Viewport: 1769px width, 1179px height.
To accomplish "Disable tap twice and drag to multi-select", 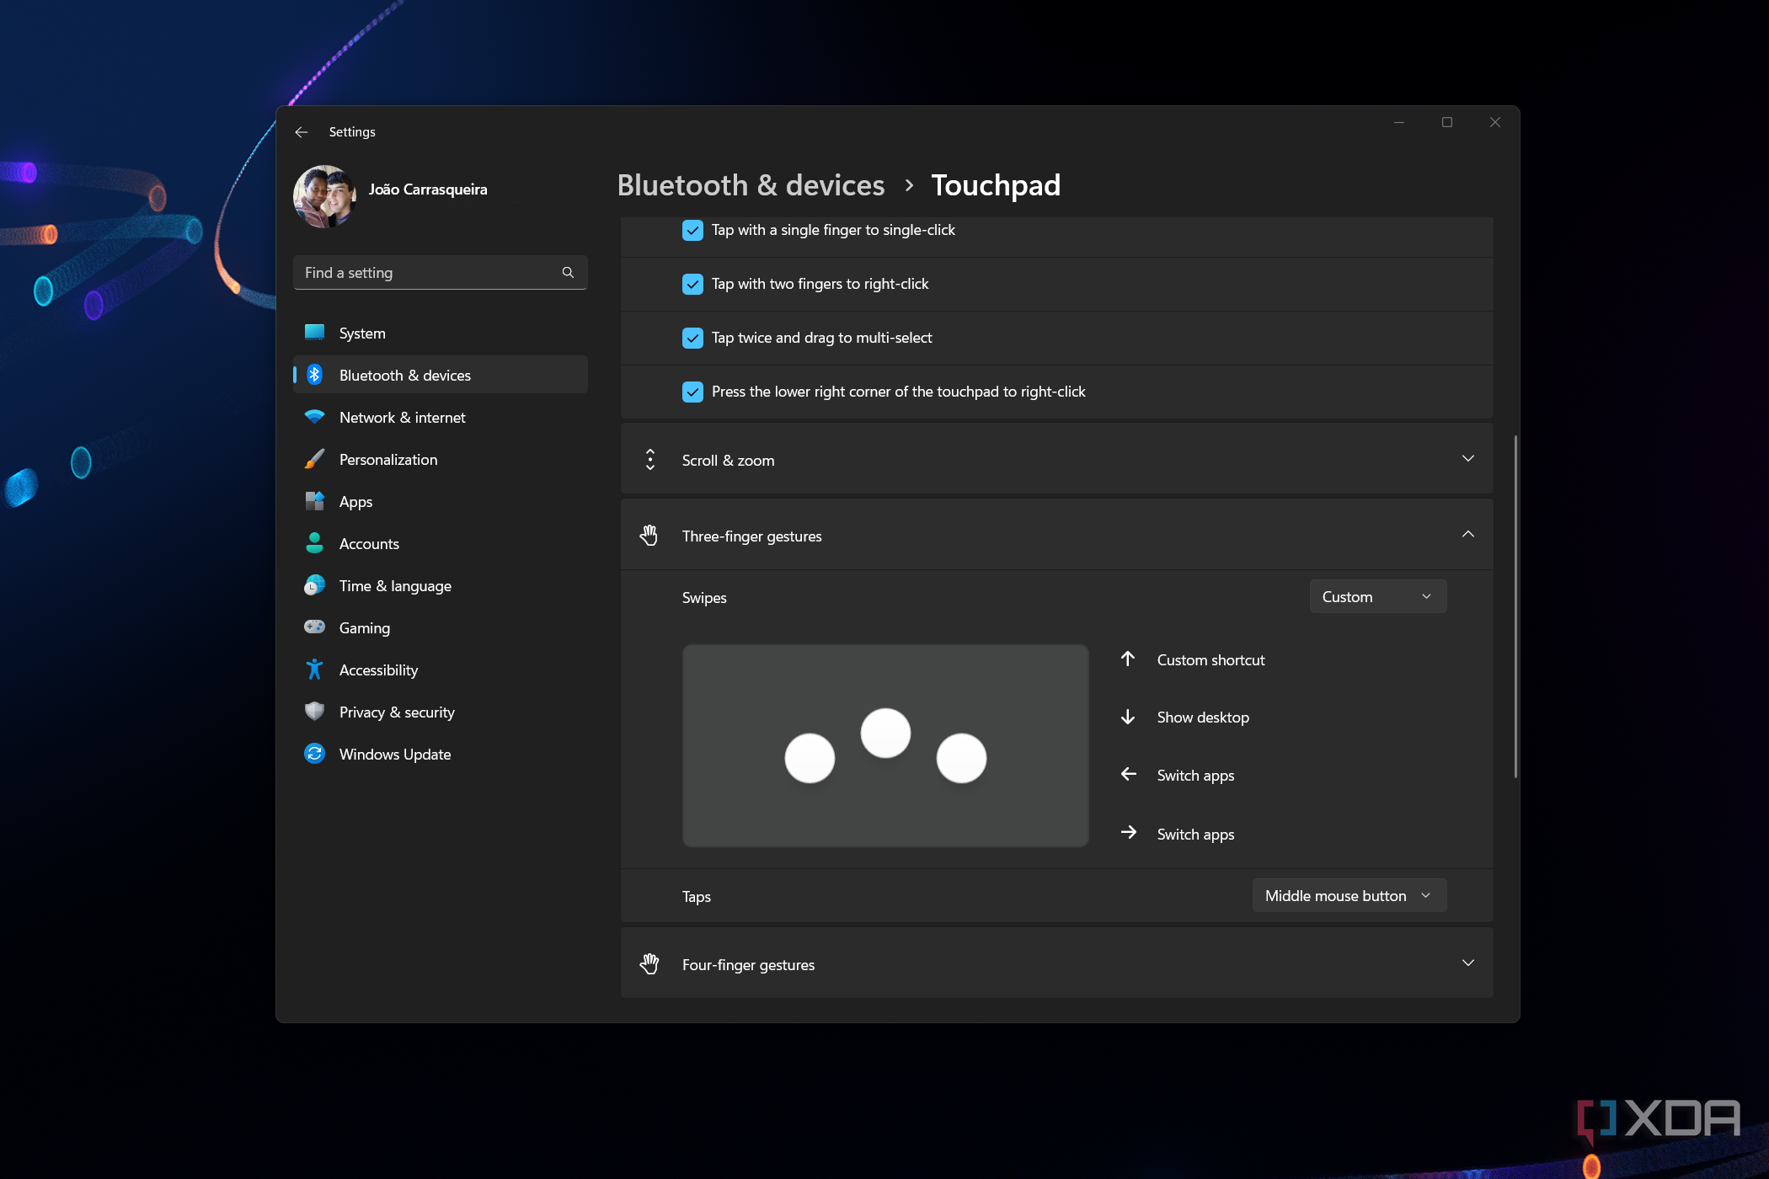I will click(692, 338).
